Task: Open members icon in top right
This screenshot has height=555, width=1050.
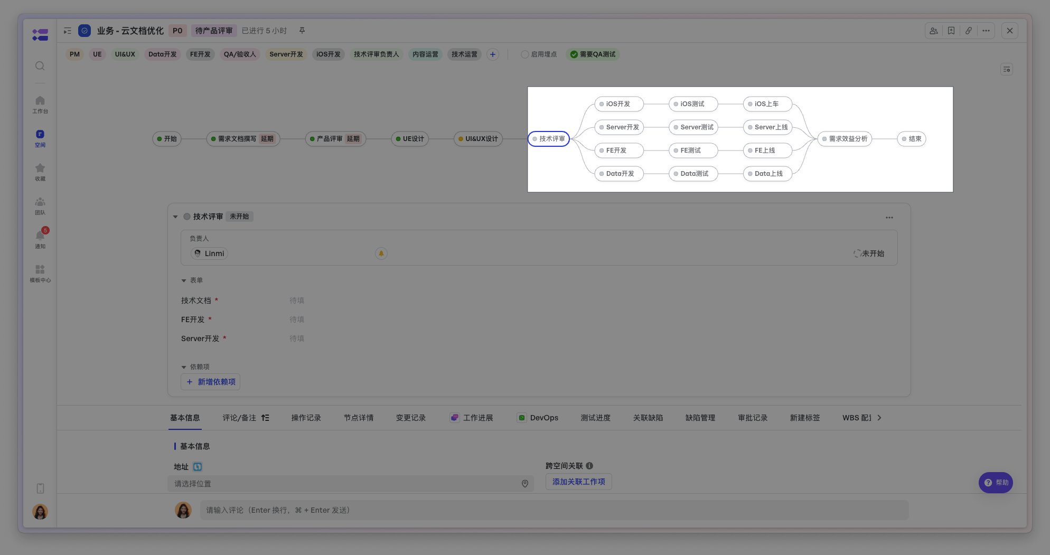Action: point(934,31)
